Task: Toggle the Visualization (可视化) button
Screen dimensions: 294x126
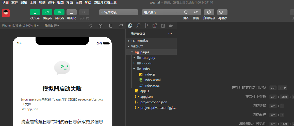Action: pos(72,12)
